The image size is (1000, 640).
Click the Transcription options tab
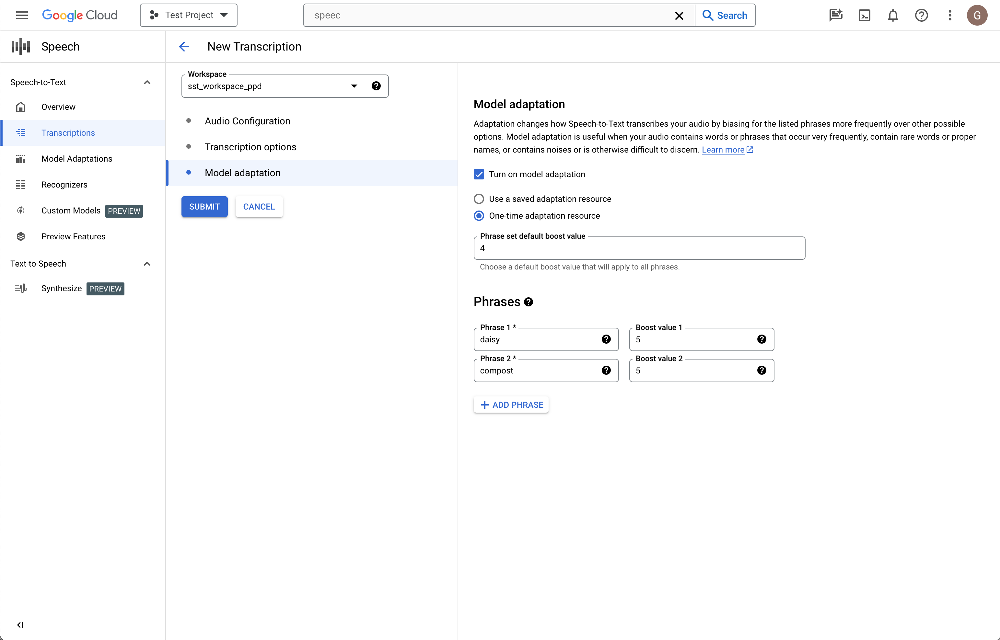tap(250, 147)
